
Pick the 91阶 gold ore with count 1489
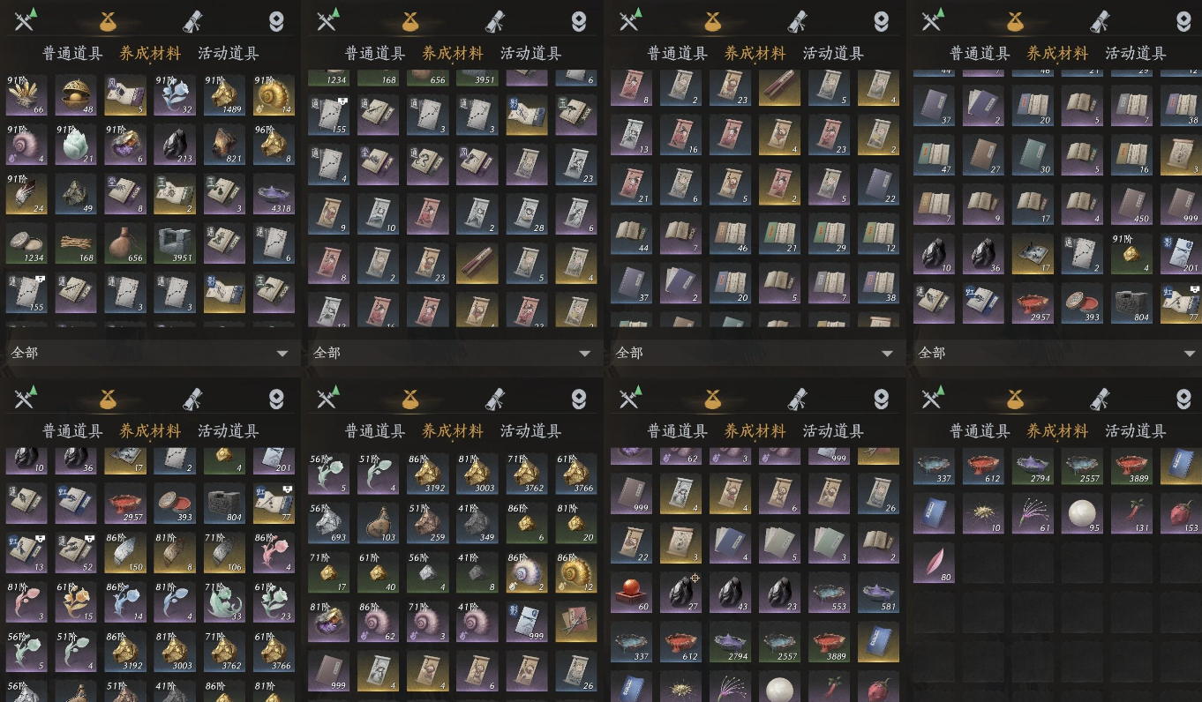tap(225, 95)
